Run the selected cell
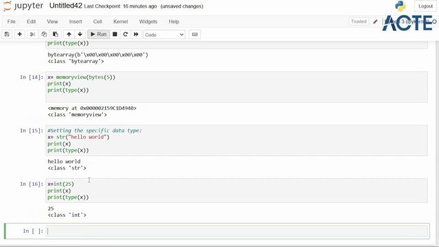The height and width of the screenshot is (247, 439). tap(99, 34)
